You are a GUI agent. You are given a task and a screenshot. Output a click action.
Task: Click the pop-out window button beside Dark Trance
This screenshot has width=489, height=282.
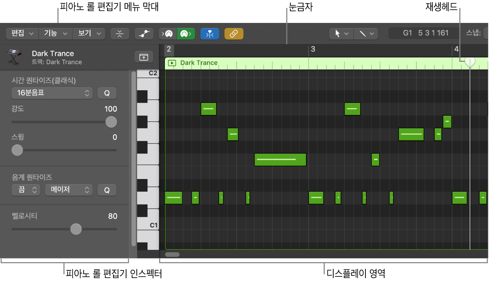point(144,57)
